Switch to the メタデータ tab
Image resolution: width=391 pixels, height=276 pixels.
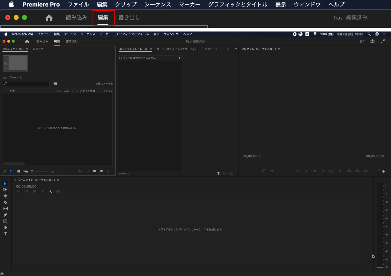[211, 49]
